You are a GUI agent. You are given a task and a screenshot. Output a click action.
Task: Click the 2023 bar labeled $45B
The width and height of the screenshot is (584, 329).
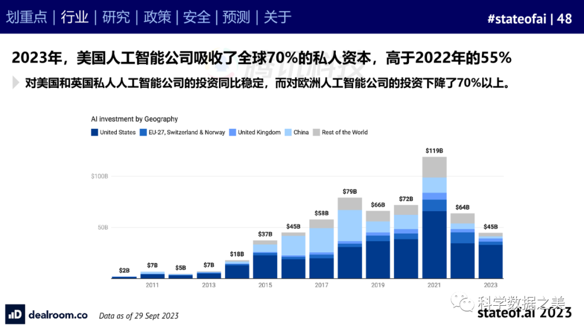[490, 255]
